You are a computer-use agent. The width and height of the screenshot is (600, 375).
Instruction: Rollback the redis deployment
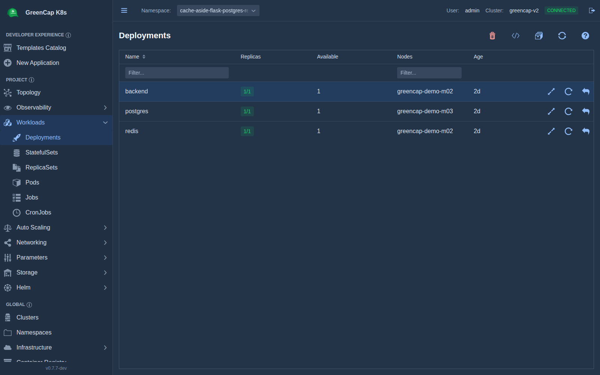tap(586, 131)
